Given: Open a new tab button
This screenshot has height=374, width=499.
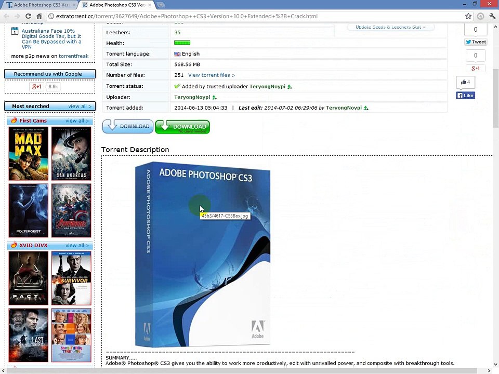Looking at the screenshot, I should click(161, 5).
